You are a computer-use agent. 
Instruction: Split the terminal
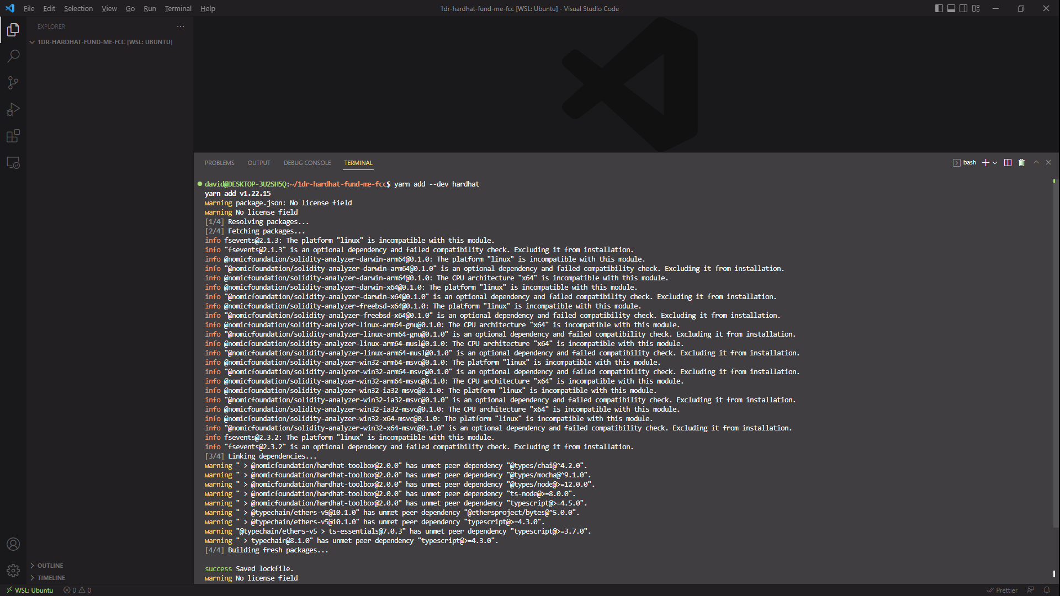(1008, 163)
